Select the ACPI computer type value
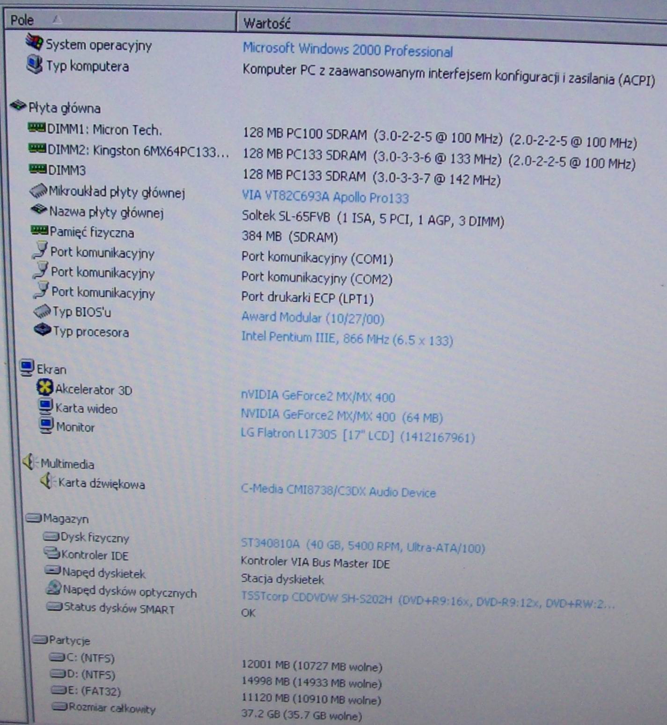 click(x=448, y=75)
